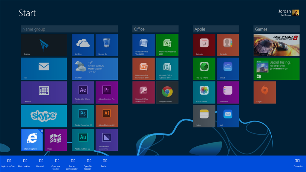This screenshot has width=306, height=172.
Task: Launch the Google Chrome tile
Action: (x=167, y=93)
